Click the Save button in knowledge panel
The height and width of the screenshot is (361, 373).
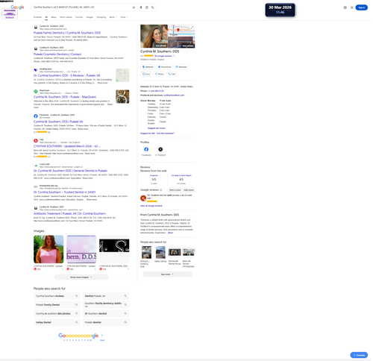(146, 74)
